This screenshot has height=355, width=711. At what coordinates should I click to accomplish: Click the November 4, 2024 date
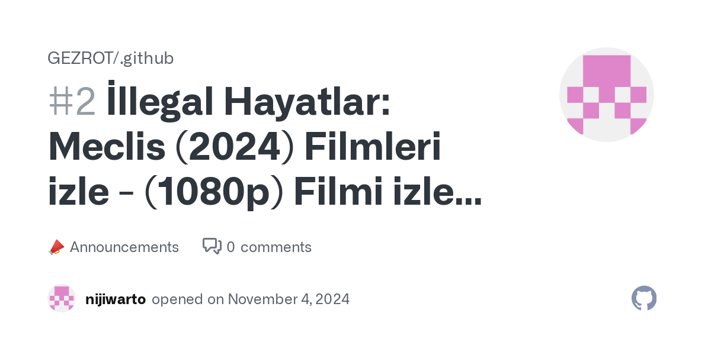tap(289, 299)
